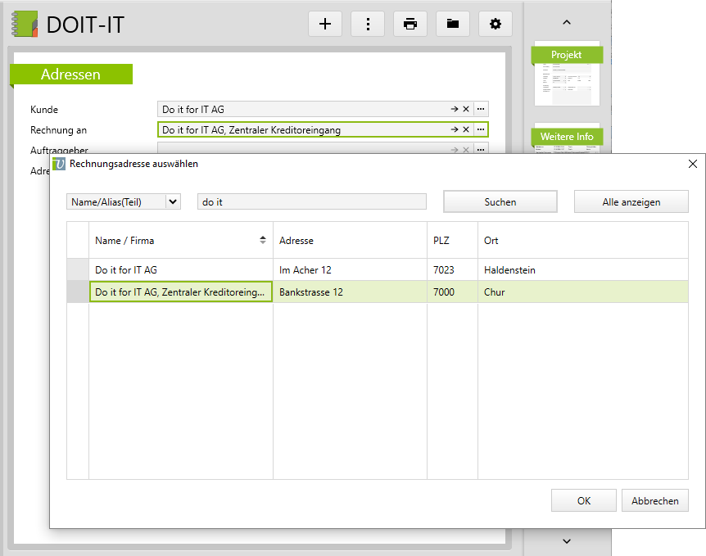Click arrow icon in Rechnung an field

click(x=455, y=129)
